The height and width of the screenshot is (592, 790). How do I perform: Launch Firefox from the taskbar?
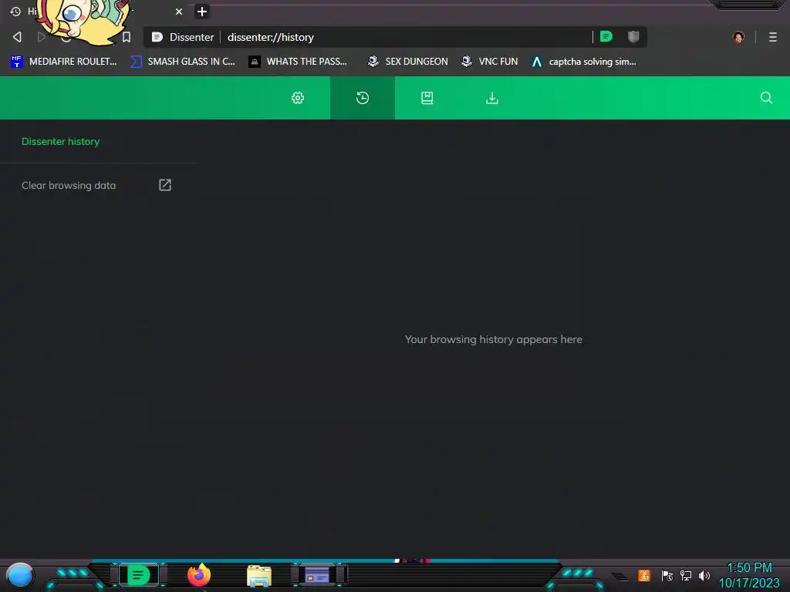(x=199, y=575)
